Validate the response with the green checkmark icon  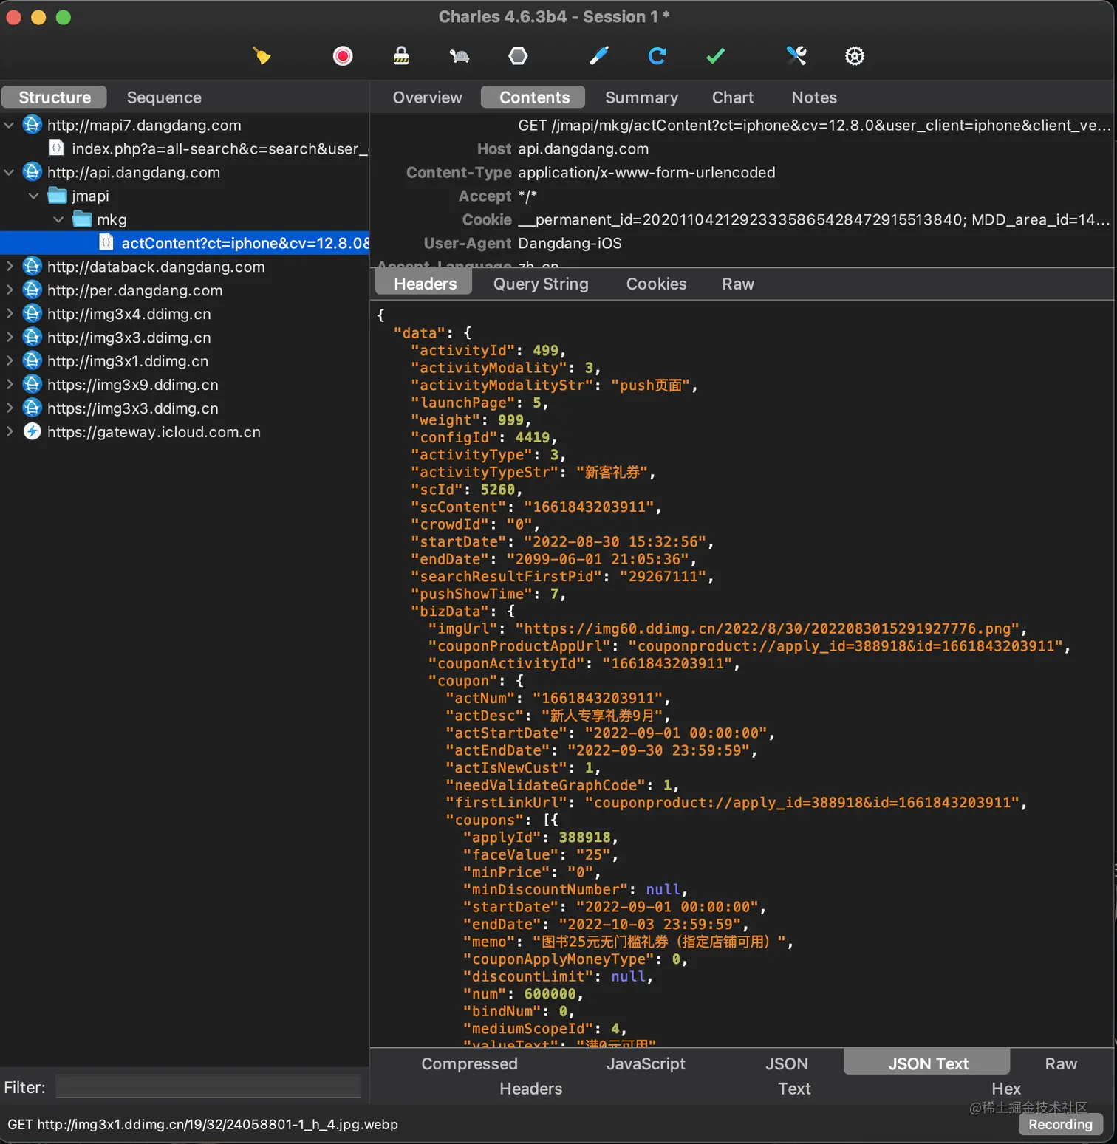click(x=716, y=56)
